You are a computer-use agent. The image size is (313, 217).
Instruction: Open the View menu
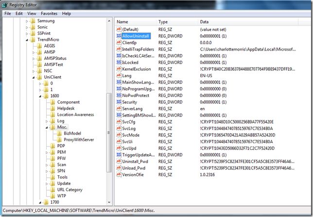32,14
